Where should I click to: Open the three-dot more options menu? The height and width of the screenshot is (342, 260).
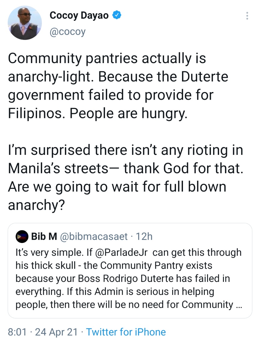click(x=247, y=16)
